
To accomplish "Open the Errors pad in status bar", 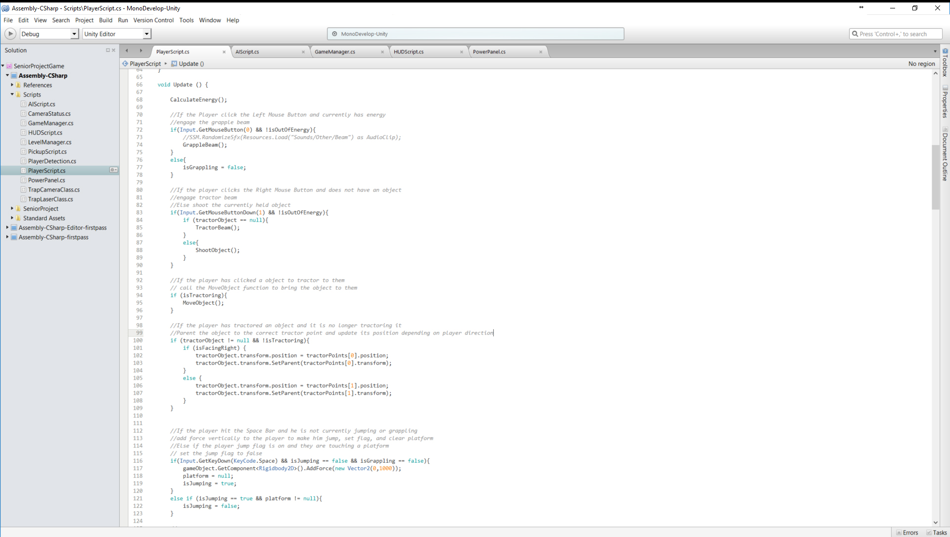I will tap(907, 533).
